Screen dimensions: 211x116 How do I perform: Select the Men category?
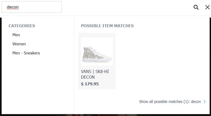(x=16, y=35)
